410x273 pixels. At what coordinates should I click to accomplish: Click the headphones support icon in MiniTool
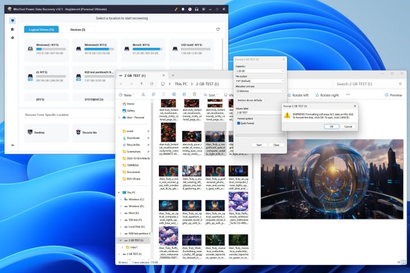click(x=196, y=9)
